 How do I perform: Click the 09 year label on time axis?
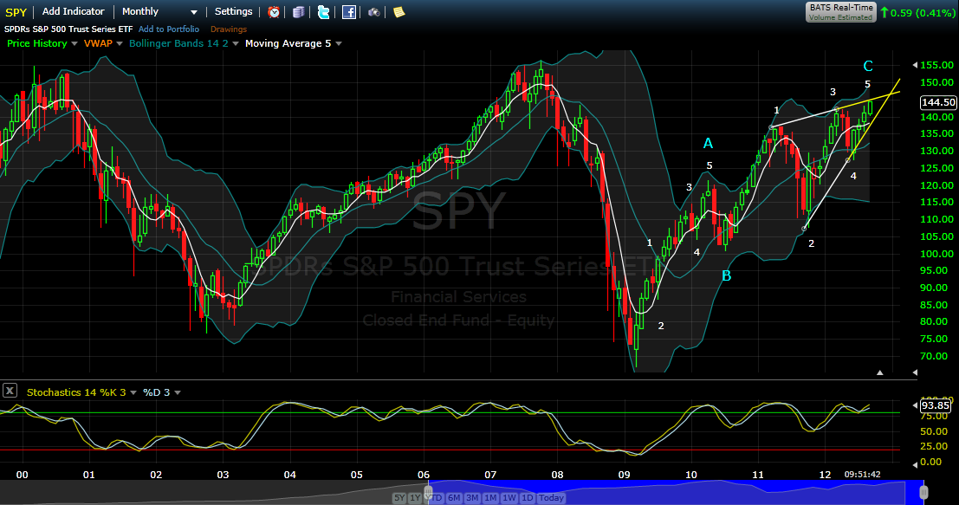click(624, 475)
